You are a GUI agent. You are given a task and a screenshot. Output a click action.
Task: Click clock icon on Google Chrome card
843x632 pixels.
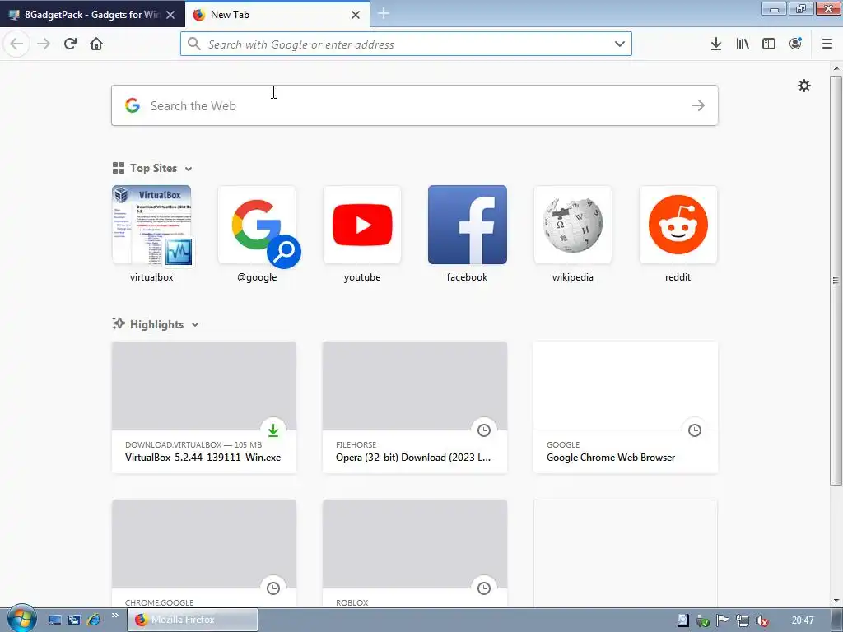point(695,430)
